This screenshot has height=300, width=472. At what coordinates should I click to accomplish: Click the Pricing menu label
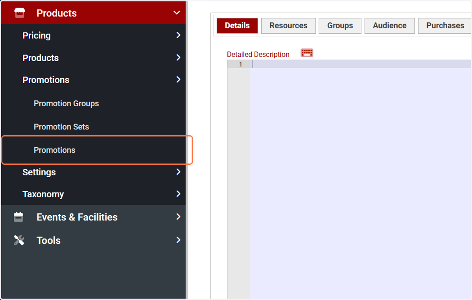37,35
